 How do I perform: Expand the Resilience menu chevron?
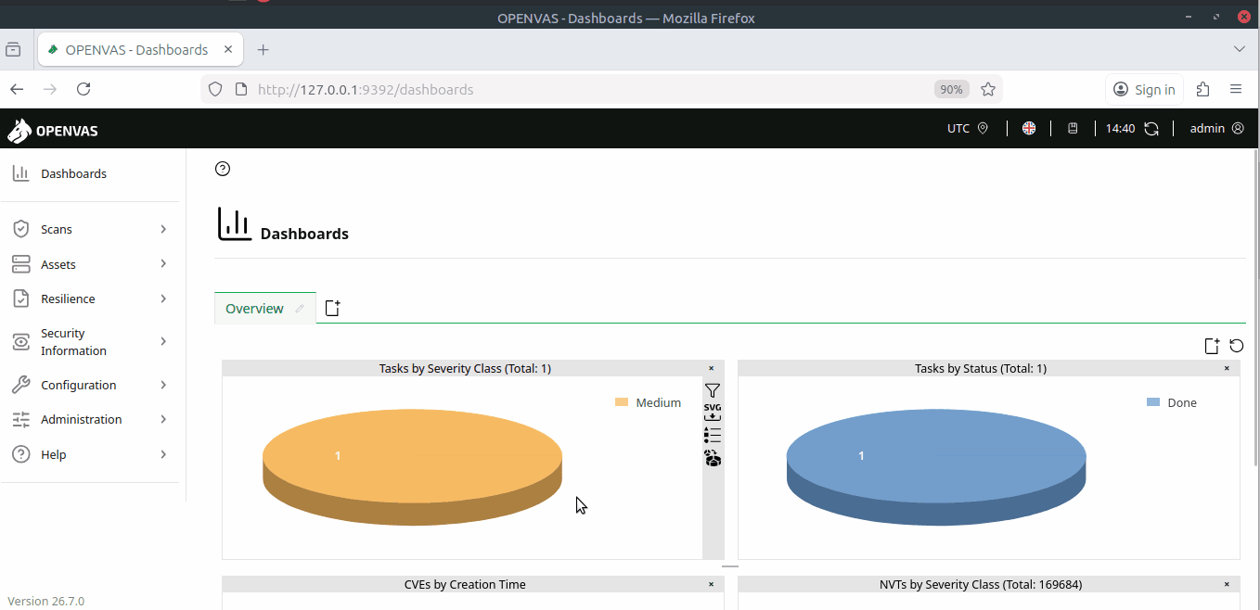click(163, 299)
